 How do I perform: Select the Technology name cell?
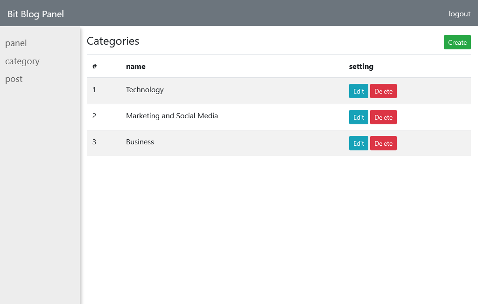pyautogui.click(x=145, y=90)
